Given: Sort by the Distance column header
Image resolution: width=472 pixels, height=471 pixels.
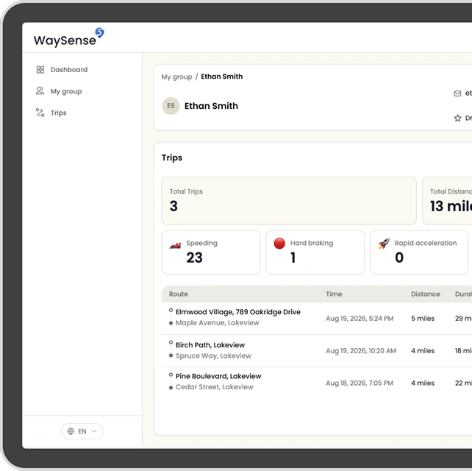Looking at the screenshot, I should point(426,294).
